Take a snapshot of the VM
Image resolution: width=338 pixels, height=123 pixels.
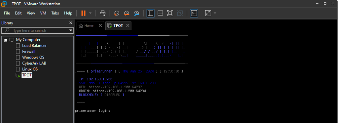pyautogui.click(x=117, y=13)
